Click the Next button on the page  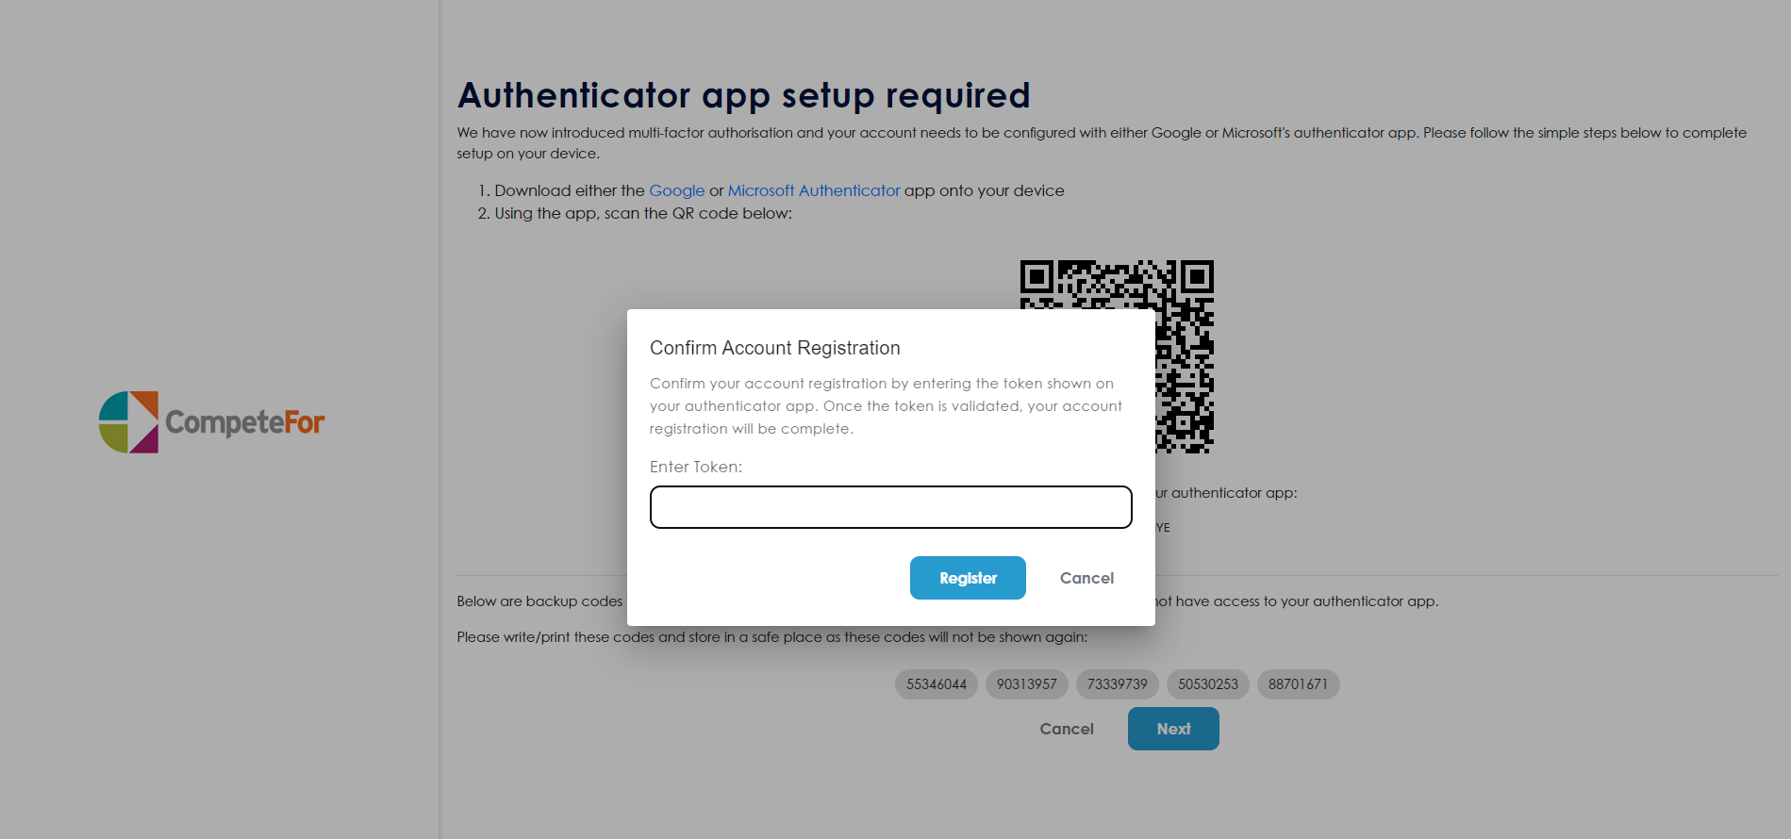tap(1173, 729)
